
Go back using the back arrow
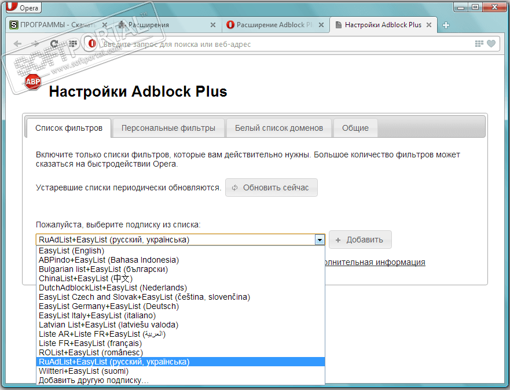[x=17, y=43]
